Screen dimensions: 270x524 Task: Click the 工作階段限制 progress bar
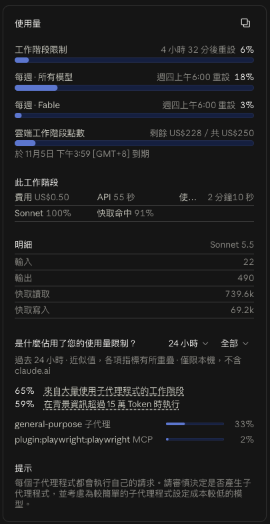coord(134,60)
